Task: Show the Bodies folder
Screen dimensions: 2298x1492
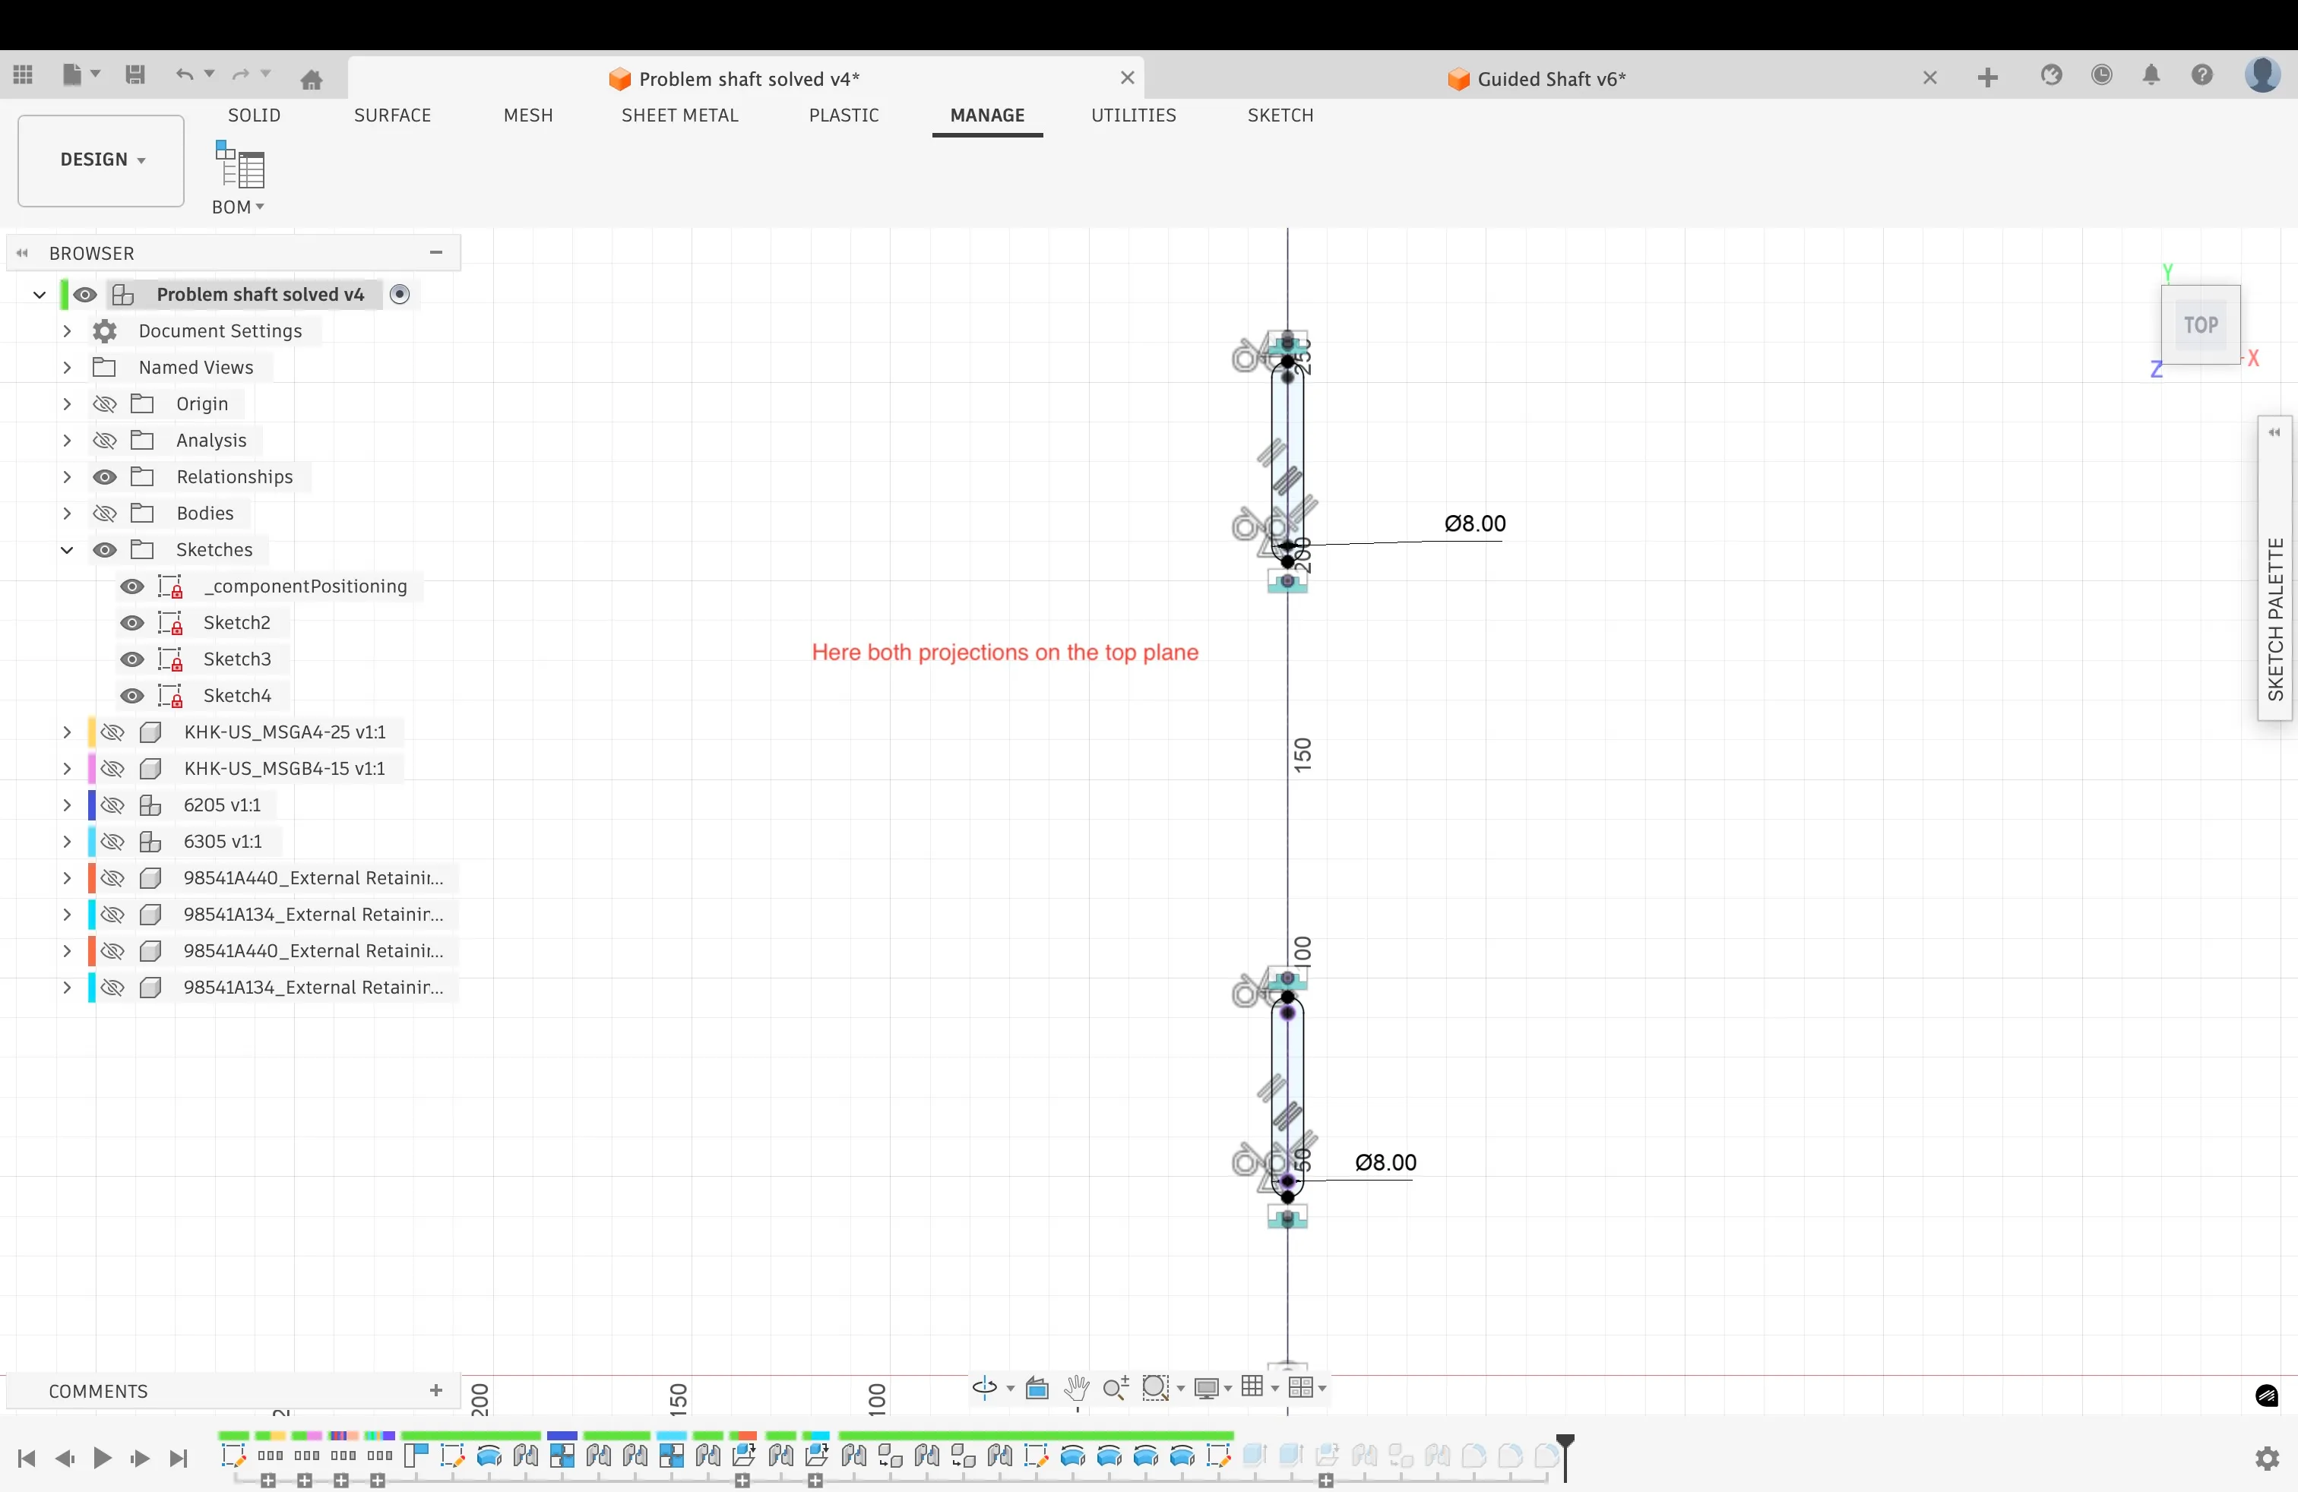Action: pyautogui.click(x=104, y=514)
